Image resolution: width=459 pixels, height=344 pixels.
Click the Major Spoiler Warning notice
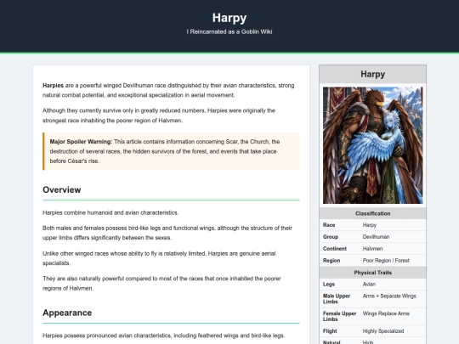click(x=171, y=151)
